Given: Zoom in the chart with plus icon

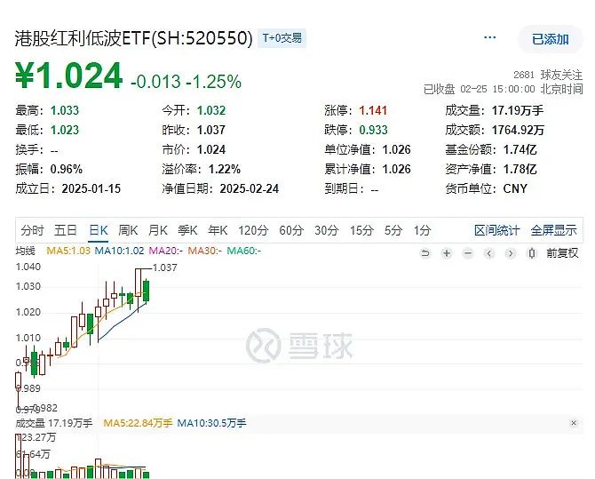Looking at the screenshot, I should pyautogui.click(x=447, y=253).
